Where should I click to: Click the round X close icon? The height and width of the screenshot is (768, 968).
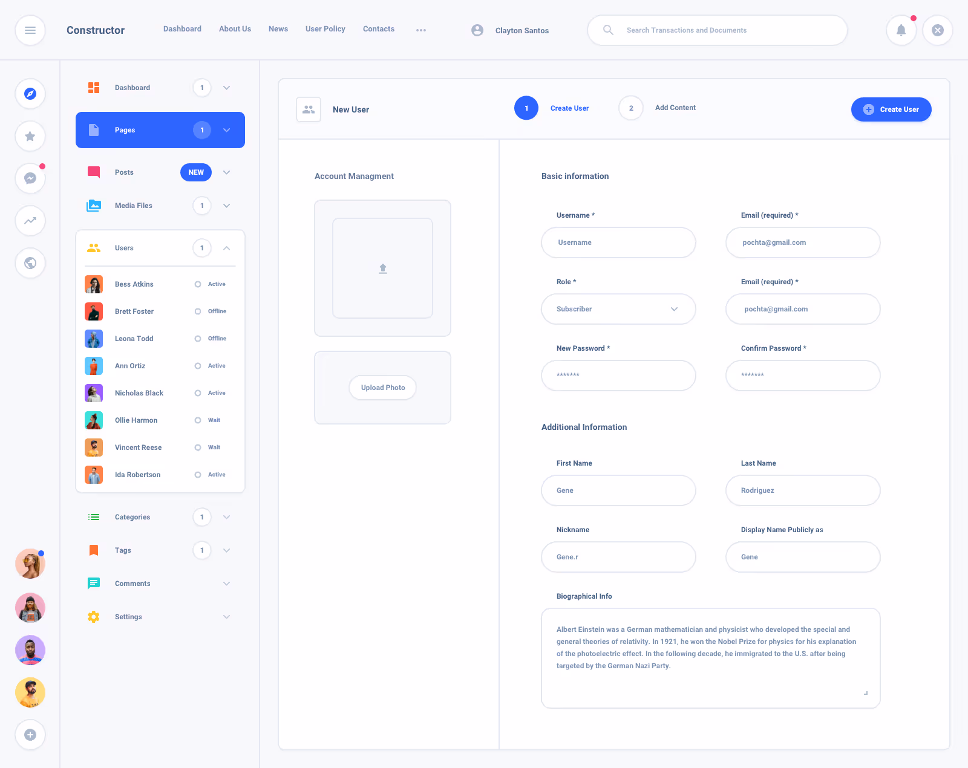pos(938,30)
